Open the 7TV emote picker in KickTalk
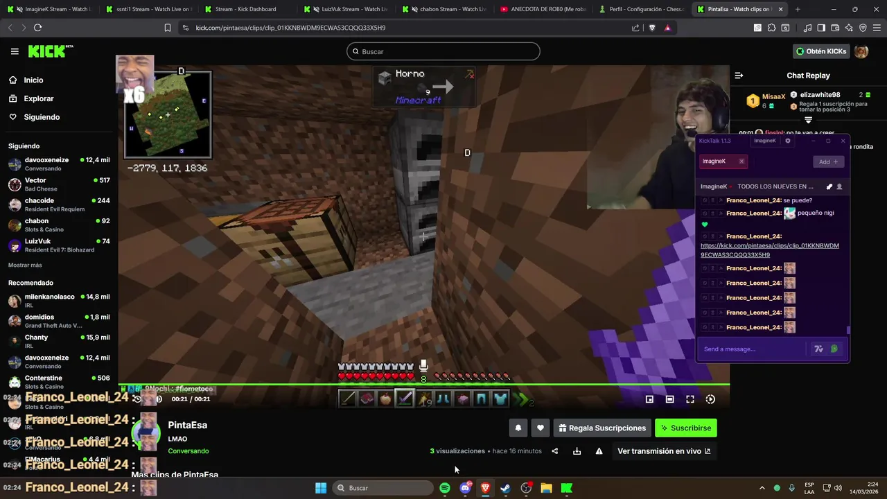Screen dimensions: 887x499 (x=818, y=349)
